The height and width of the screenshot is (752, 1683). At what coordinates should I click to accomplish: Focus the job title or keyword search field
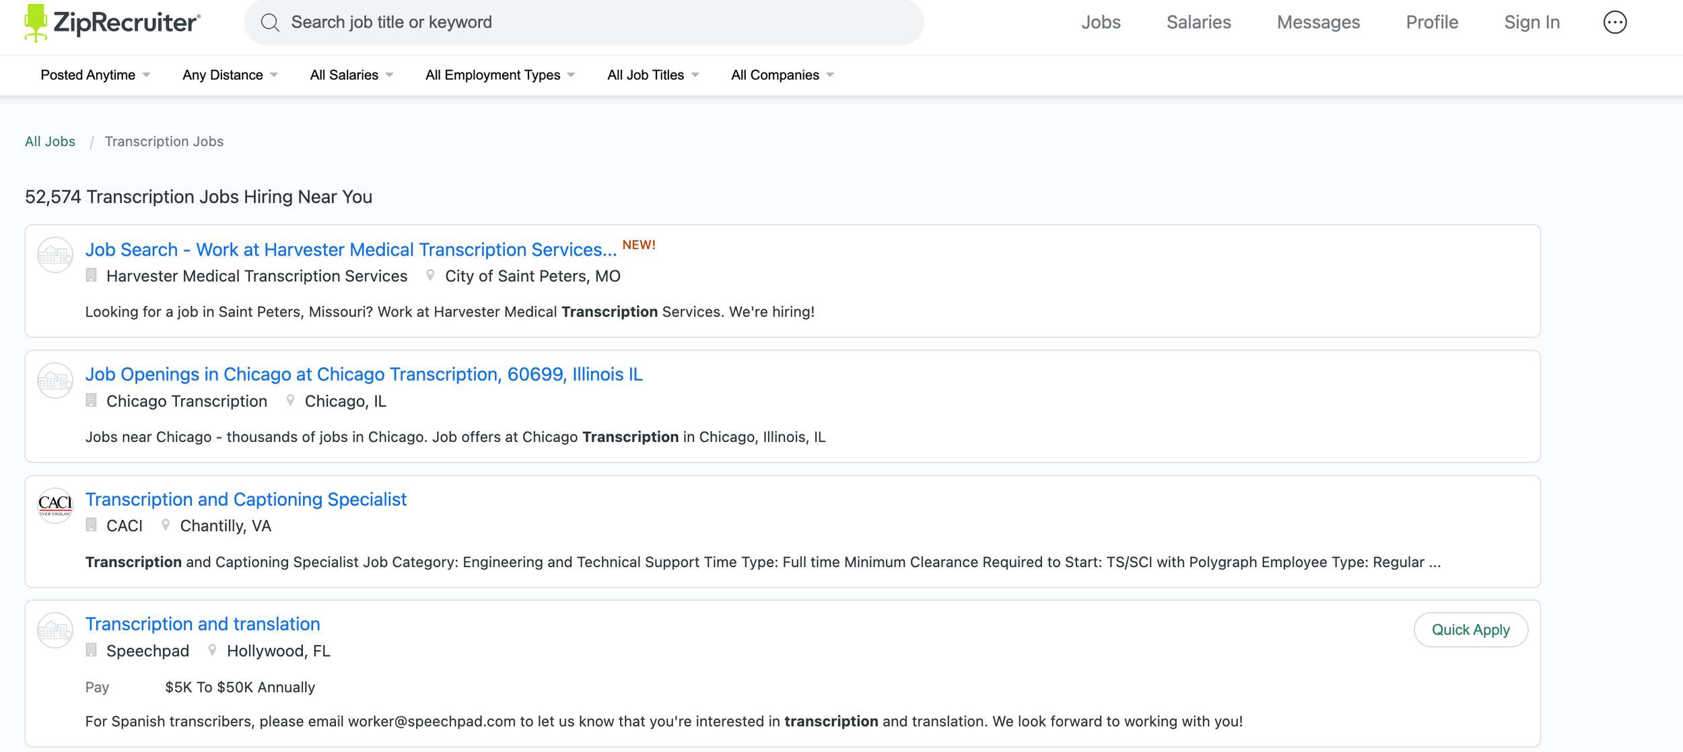pos(584,22)
